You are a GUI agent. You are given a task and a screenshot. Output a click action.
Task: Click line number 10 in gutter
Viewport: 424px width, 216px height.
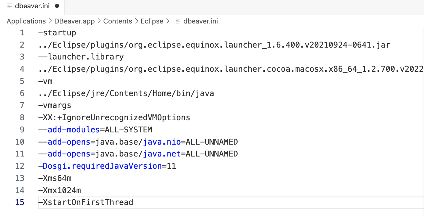(20, 142)
